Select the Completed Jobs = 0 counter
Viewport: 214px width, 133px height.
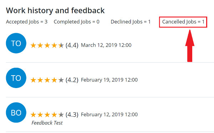[x=77, y=22]
